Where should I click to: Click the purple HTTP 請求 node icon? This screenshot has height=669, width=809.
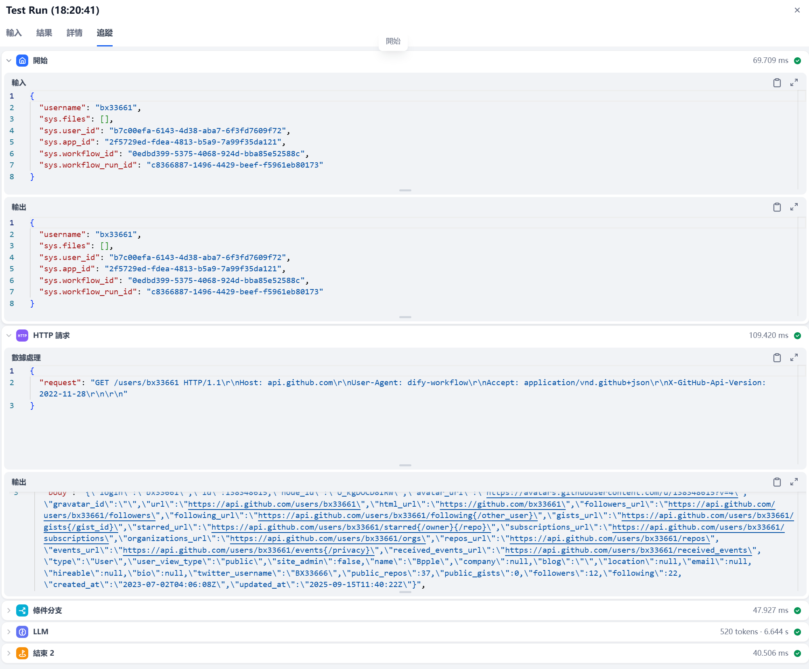pos(22,336)
